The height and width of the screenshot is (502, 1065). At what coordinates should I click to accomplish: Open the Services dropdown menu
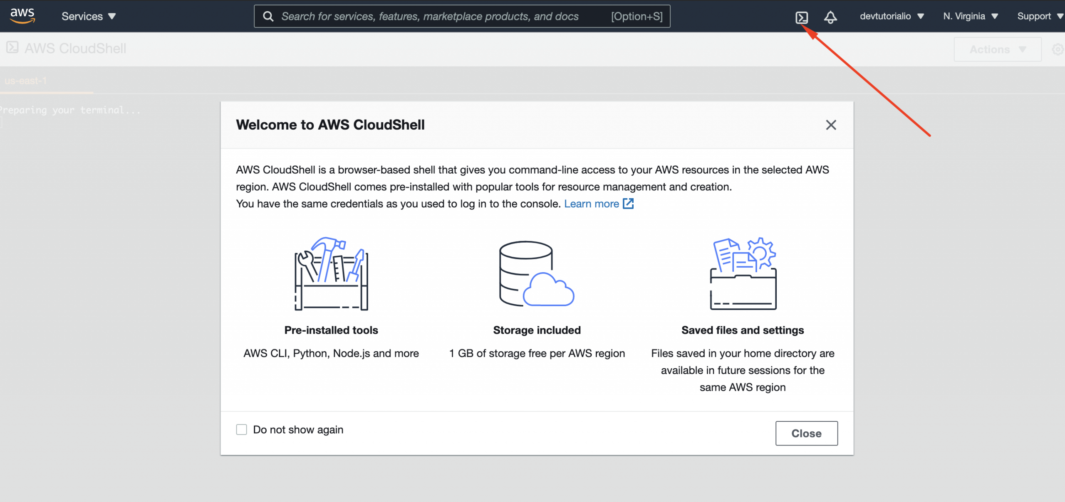tap(89, 16)
